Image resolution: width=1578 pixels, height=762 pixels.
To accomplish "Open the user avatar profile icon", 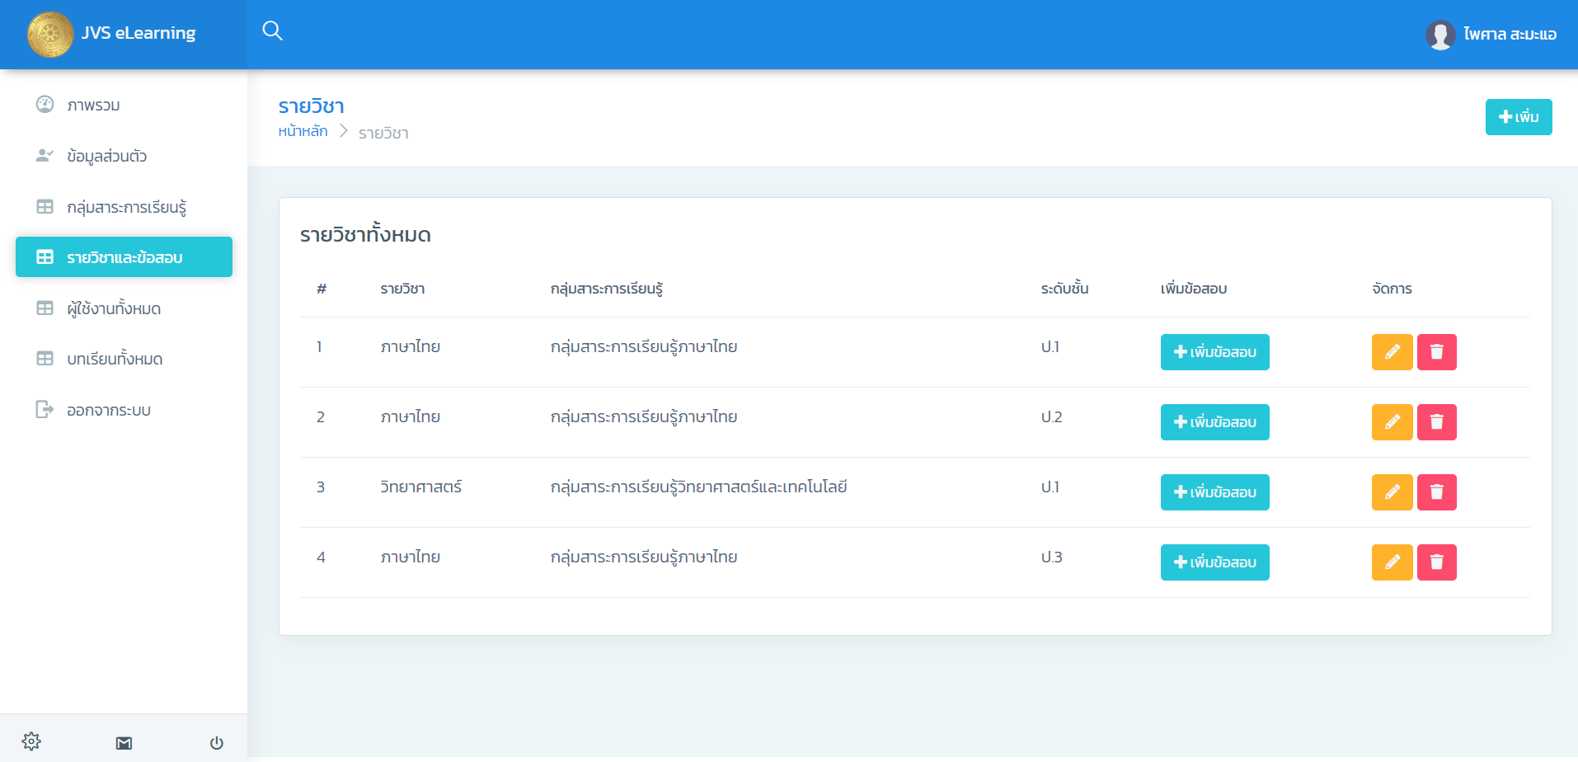I will click(x=1439, y=35).
